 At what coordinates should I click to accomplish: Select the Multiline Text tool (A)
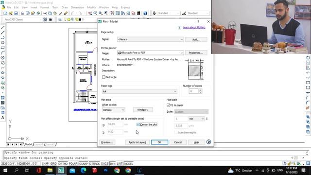[x=2, y=118]
